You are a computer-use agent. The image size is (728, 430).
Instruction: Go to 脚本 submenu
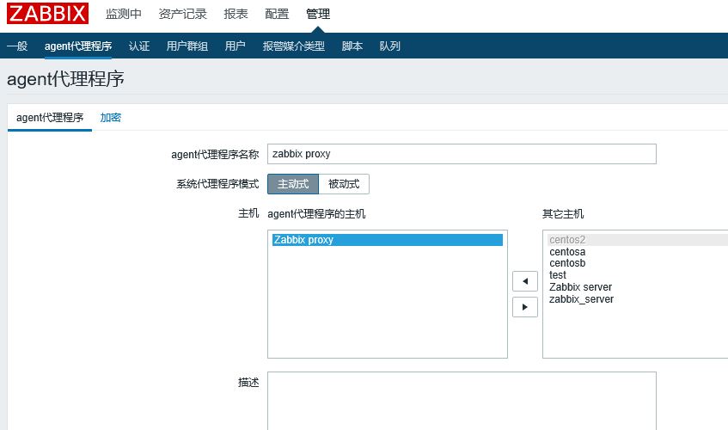click(352, 46)
